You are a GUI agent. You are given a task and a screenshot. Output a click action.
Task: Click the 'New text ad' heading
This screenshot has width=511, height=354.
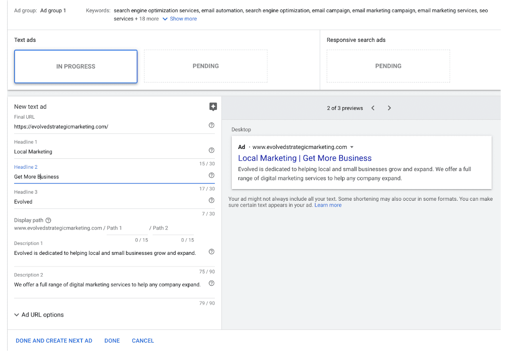coord(30,107)
